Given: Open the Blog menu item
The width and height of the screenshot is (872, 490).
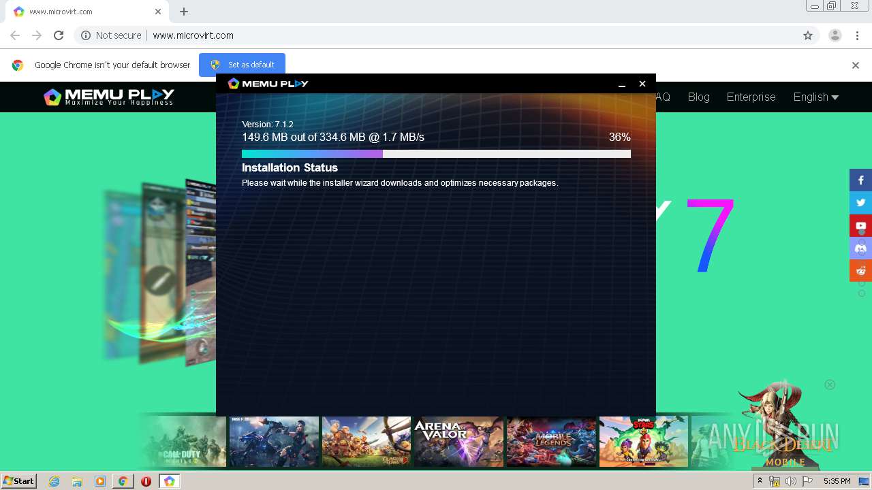Looking at the screenshot, I should pos(698,97).
